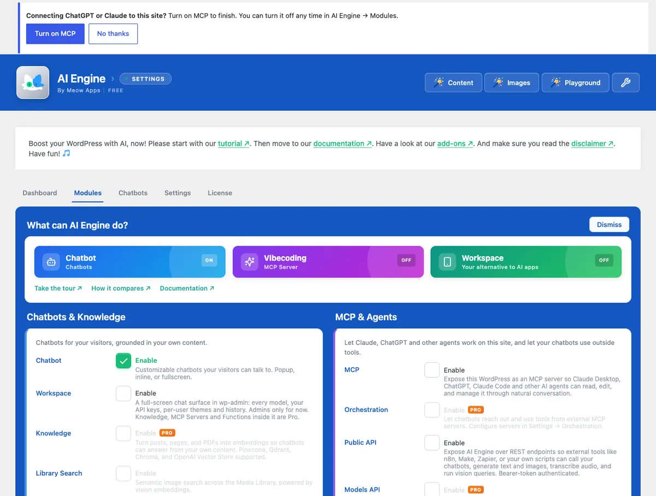This screenshot has width=656, height=496.
Task: Open the disclaimer link
Action: [x=593, y=144]
